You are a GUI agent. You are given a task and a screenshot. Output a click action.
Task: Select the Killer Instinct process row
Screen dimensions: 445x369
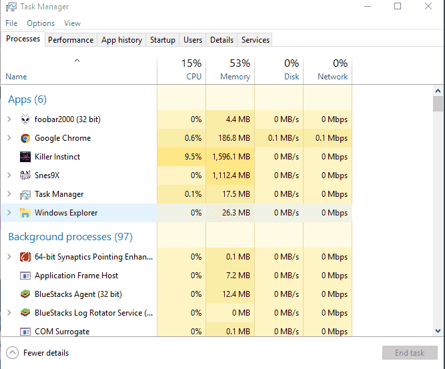(x=177, y=157)
